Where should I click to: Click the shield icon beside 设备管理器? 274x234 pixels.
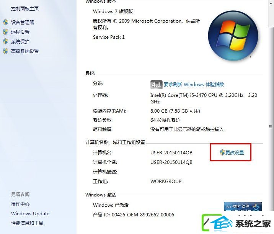(x=5, y=22)
